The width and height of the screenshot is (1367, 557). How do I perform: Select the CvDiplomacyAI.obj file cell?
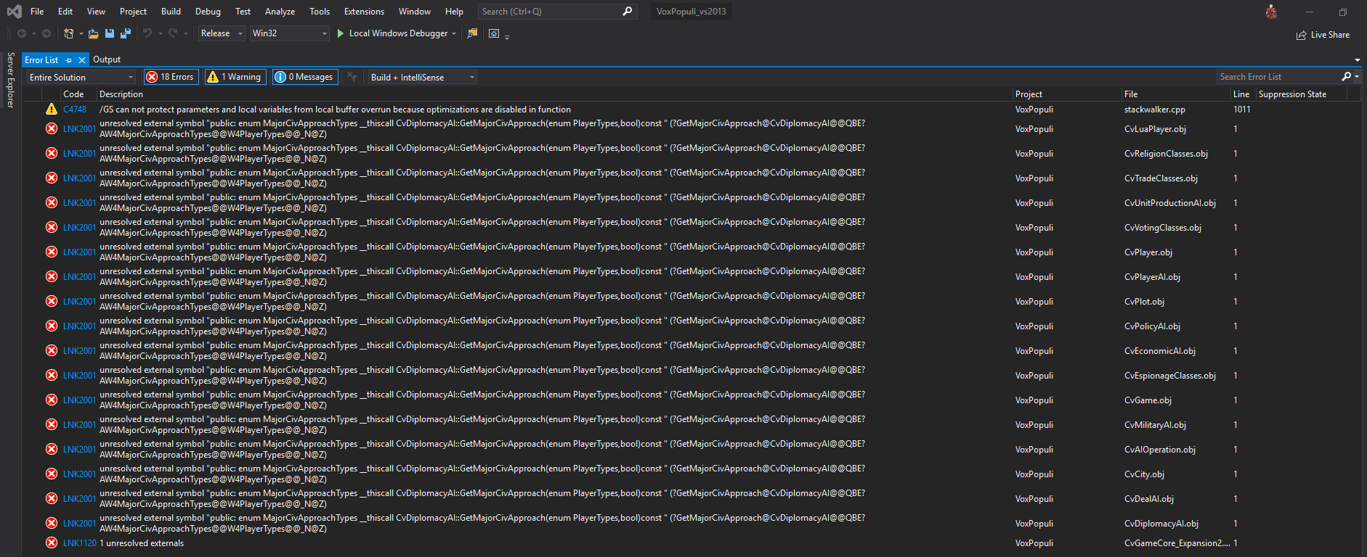click(x=1161, y=523)
